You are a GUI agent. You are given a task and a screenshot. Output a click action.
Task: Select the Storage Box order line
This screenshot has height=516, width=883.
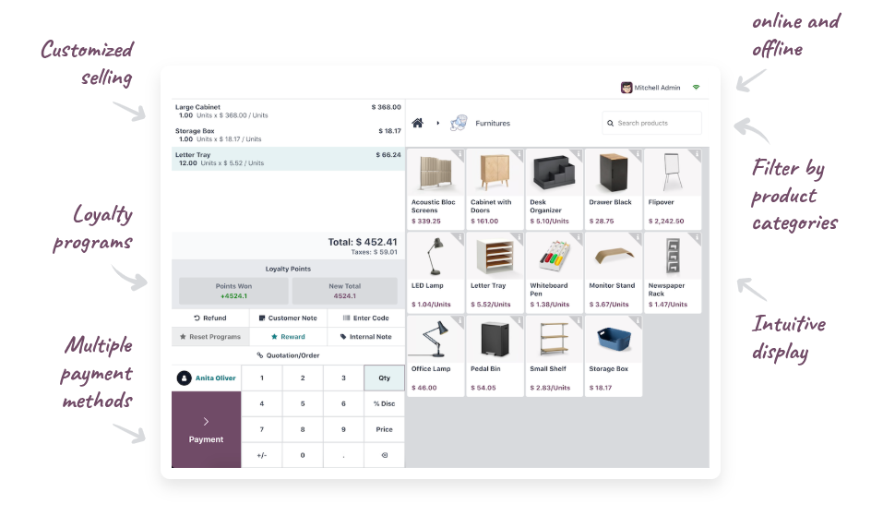(x=288, y=135)
